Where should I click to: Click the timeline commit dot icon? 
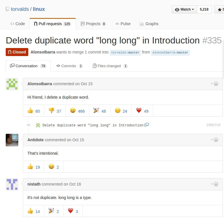(29, 125)
